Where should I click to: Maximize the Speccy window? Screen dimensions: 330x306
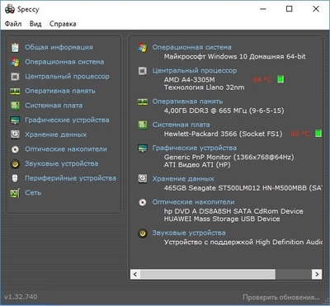pos(290,9)
